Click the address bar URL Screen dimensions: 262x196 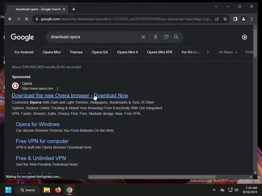point(126,19)
